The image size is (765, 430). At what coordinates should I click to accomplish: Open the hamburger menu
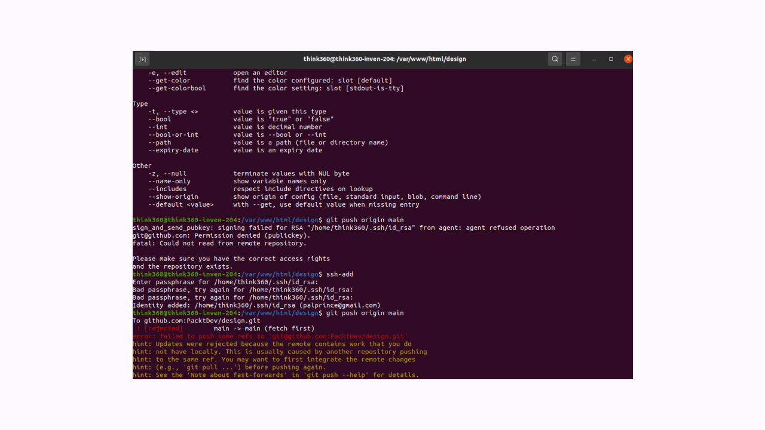tap(573, 59)
